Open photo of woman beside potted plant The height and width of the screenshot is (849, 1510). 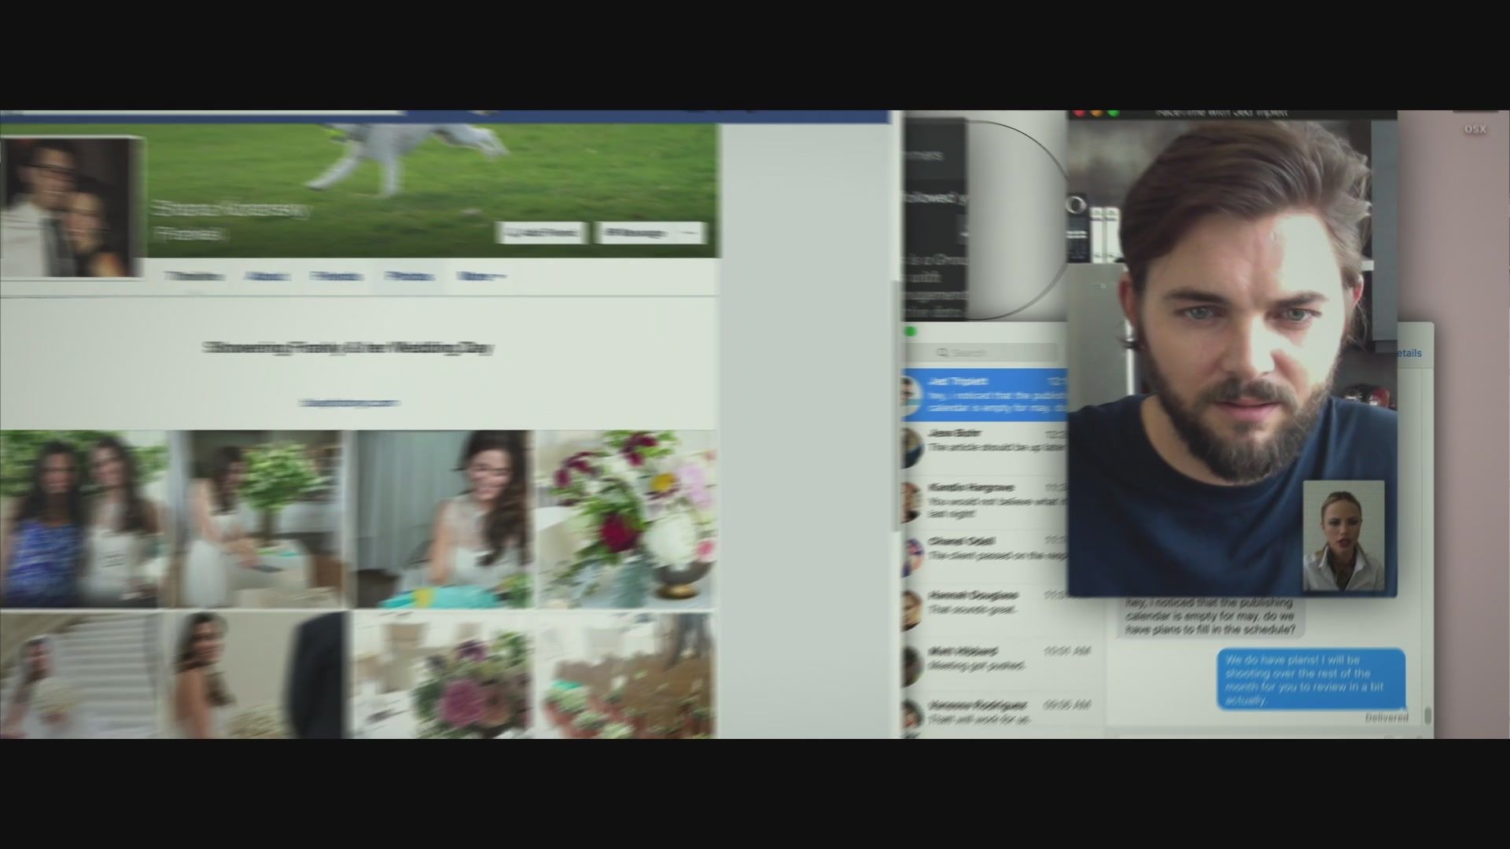pyautogui.click(x=258, y=519)
